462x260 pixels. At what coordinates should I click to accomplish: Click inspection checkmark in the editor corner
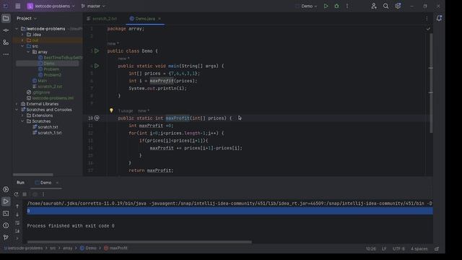(x=428, y=29)
